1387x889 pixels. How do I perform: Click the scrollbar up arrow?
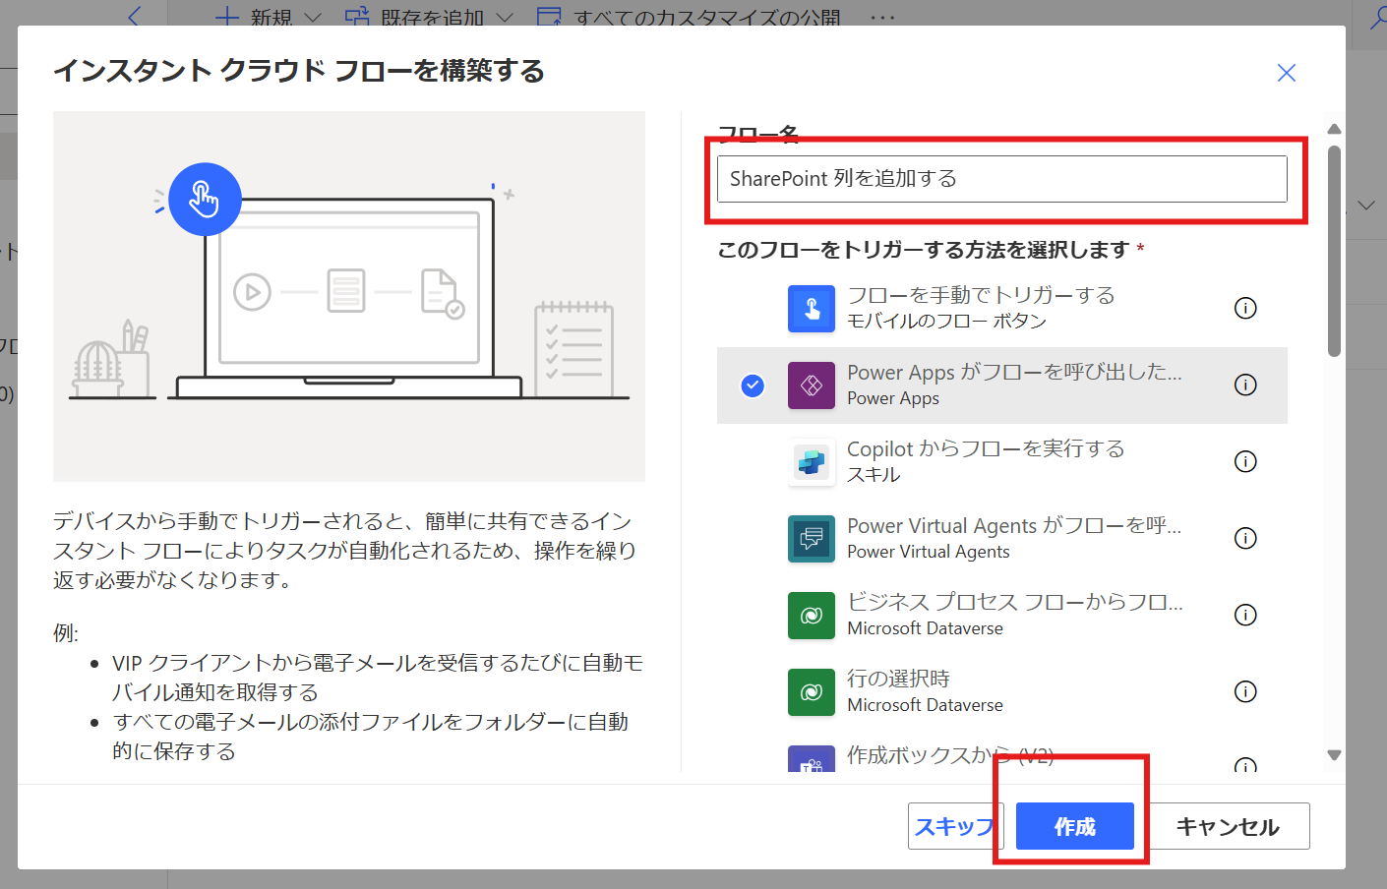[x=1334, y=129]
